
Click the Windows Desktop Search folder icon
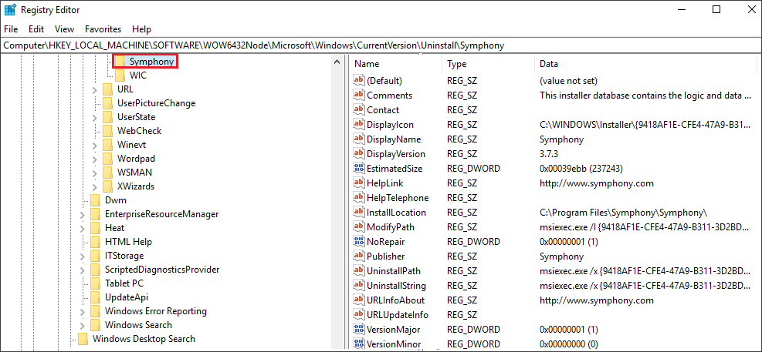point(83,338)
